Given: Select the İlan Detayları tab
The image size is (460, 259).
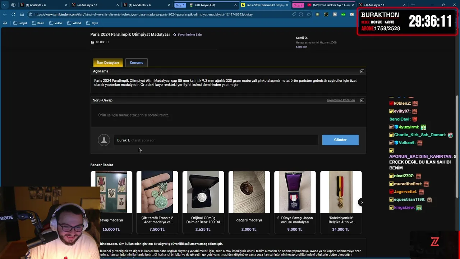Looking at the screenshot, I should tap(108, 63).
